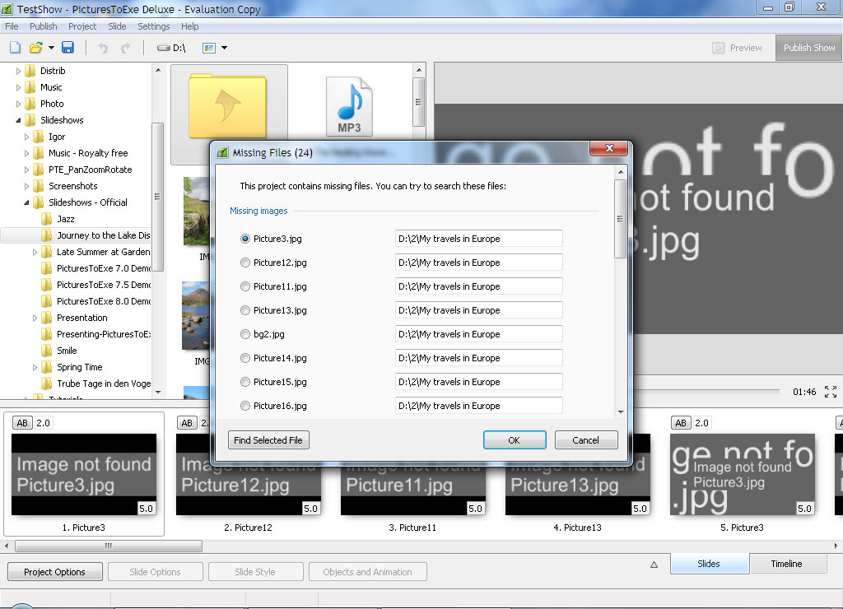Click the Smile folder icon
This screenshot has height=609, width=843.
pos(47,351)
